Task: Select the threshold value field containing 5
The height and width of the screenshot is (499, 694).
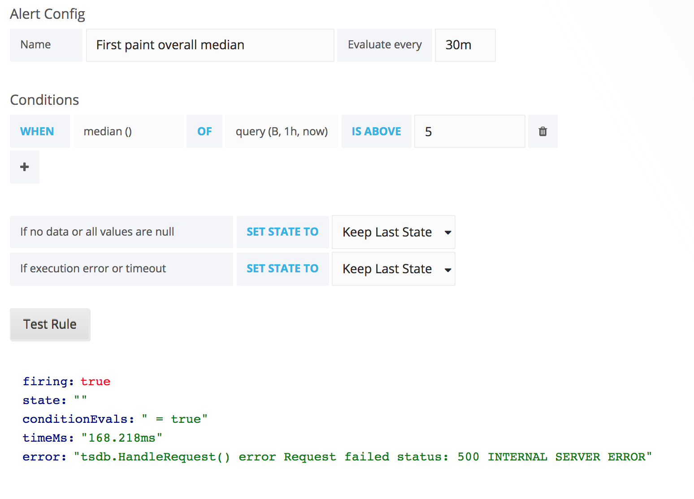Action: (469, 131)
